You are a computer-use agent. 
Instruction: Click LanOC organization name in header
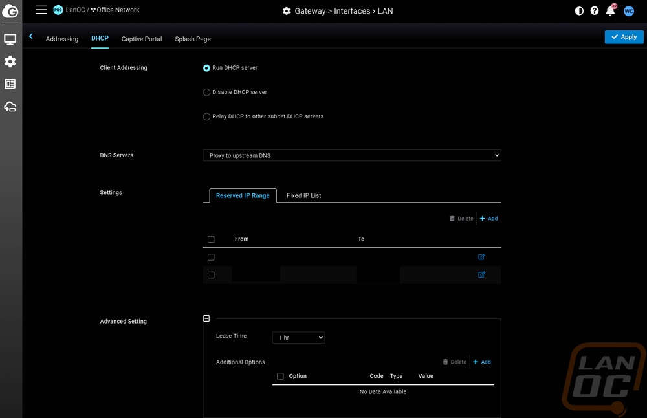click(x=75, y=10)
